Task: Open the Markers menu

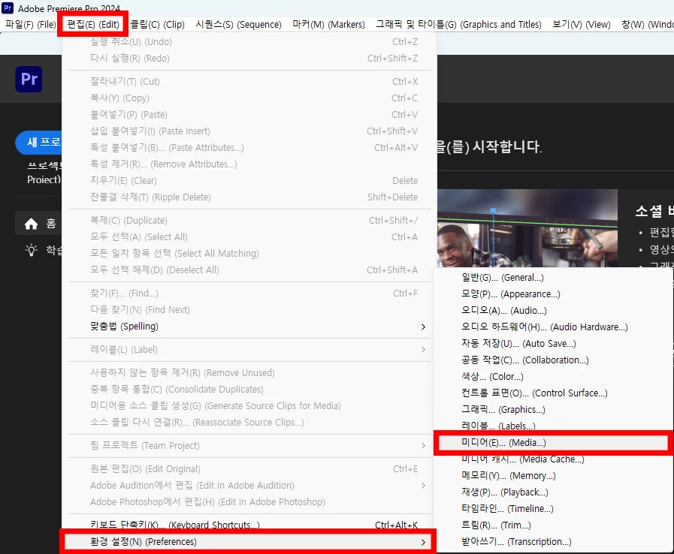Action: pos(328,25)
